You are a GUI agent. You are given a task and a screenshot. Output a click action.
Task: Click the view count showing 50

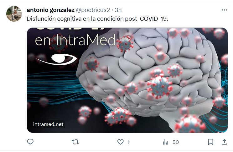(x=176, y=142)
